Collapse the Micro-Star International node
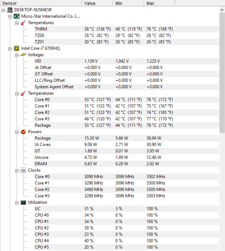Screen dimensions: 225x251 (x=10, y=17)
